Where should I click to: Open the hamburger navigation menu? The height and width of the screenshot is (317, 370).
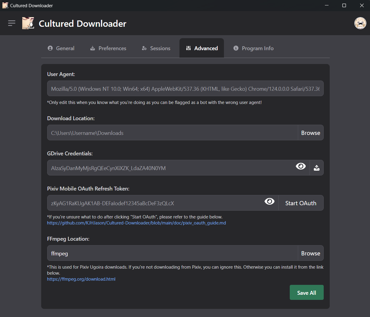click(12, 23)
